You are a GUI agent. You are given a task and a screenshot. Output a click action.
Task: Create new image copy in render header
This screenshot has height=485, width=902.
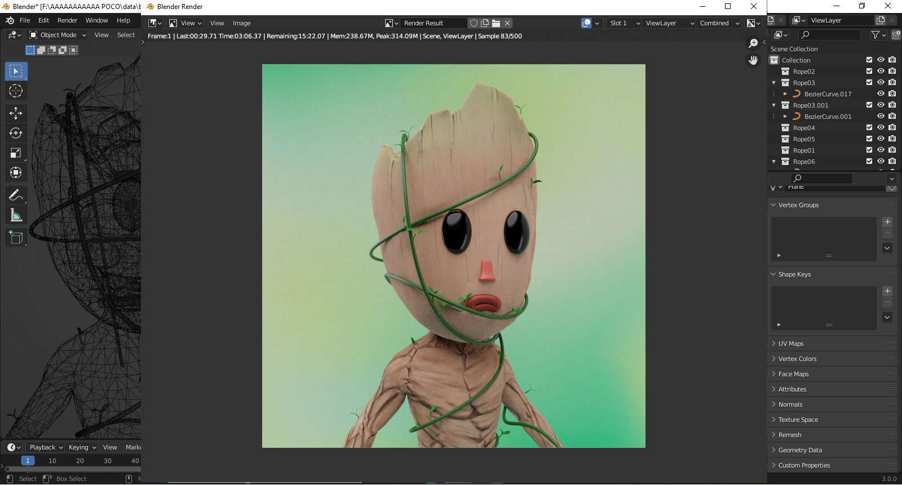click(x=485, y=23)
